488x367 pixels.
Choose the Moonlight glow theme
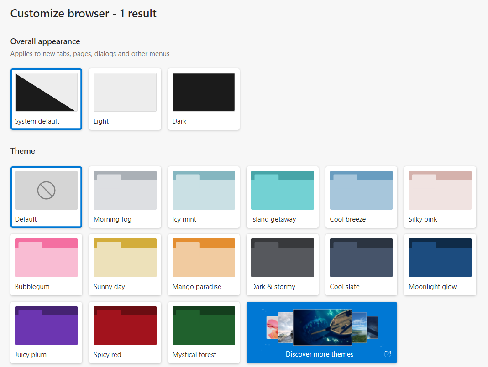(x=440, y=265)
